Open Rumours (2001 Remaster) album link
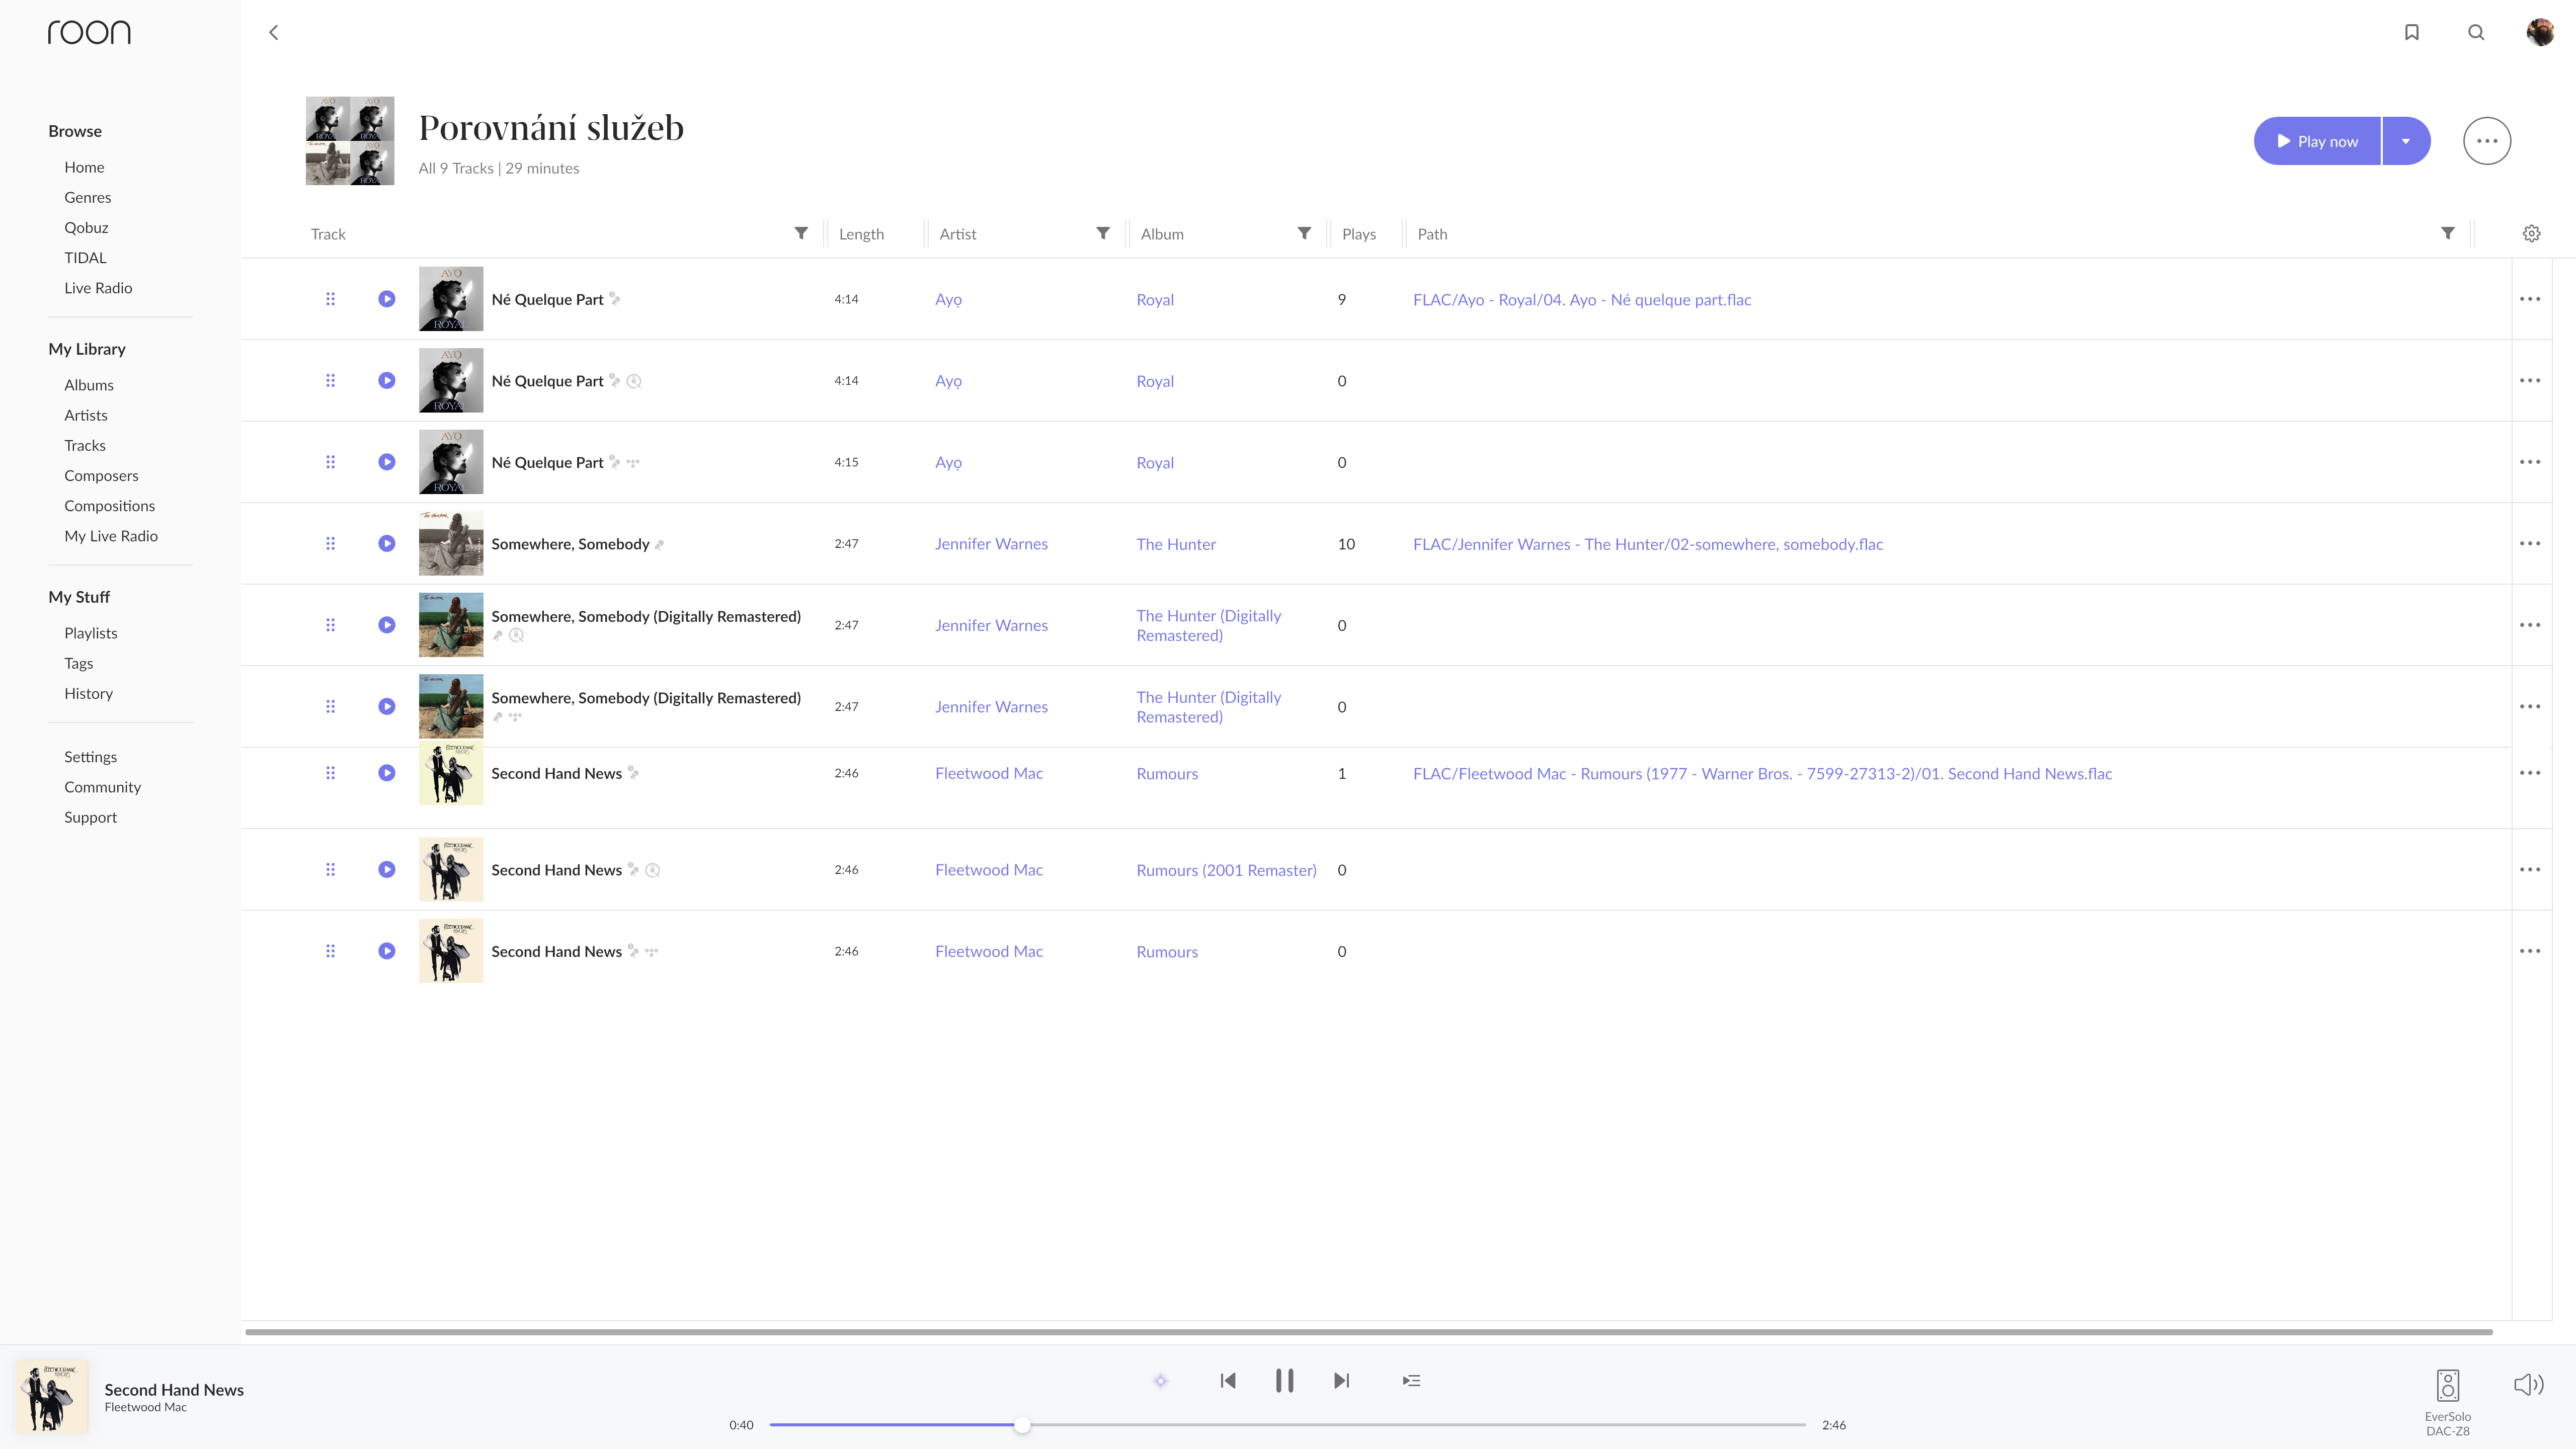The height and width of the screenshot is (1449, 2576). point(1226,870)
